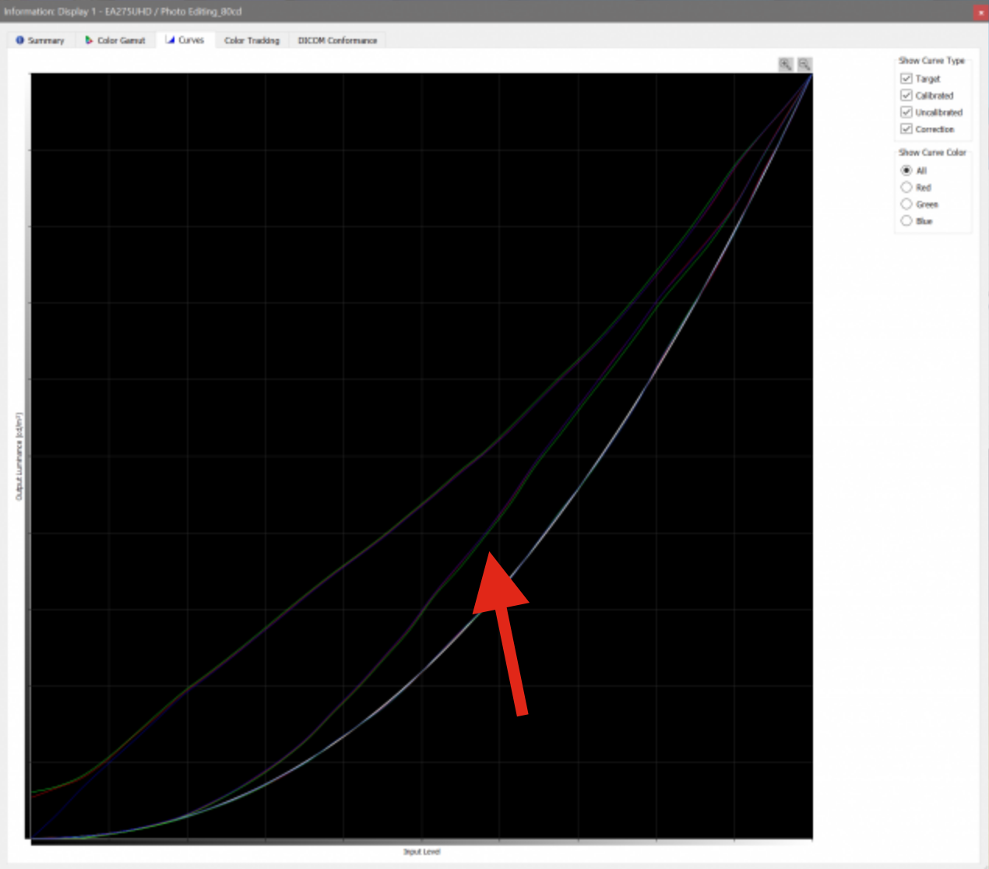Uncheck the Target curve checkbox

(x=906, y=79)
